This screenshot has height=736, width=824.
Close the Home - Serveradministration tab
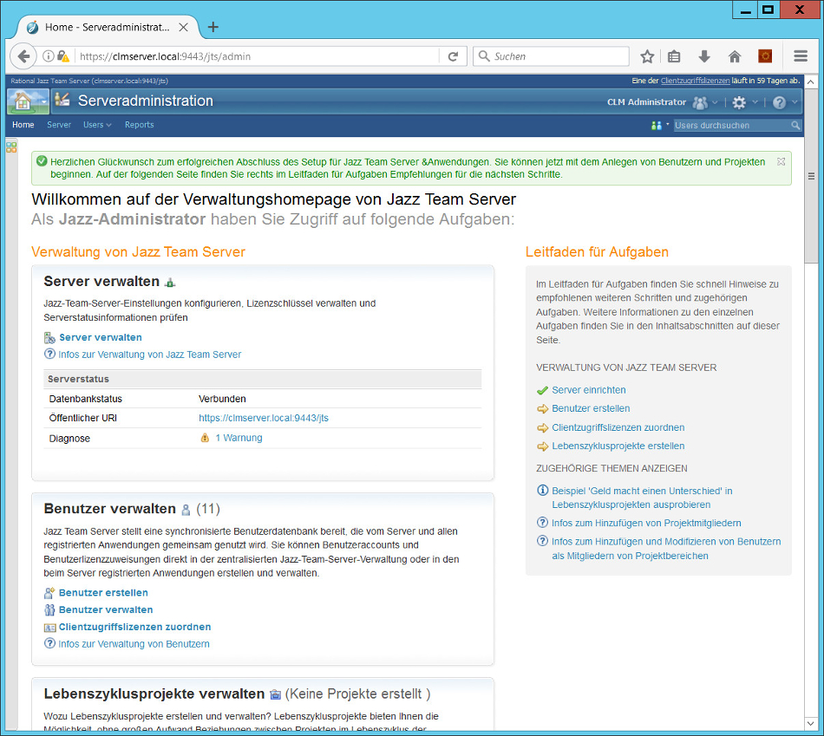[183, 27]
